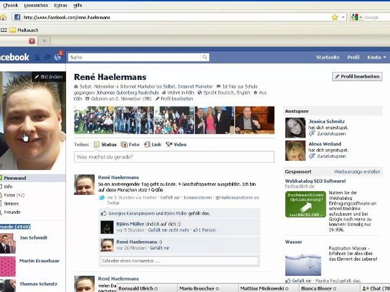
Task: Click the 'Schreibe einen Kommentar' field
Action: 179,261
